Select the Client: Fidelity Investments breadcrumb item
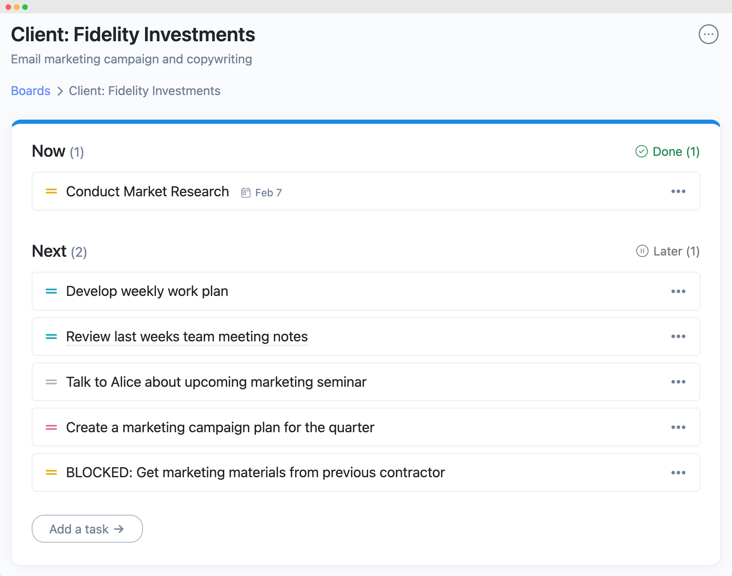 point(144,91)
